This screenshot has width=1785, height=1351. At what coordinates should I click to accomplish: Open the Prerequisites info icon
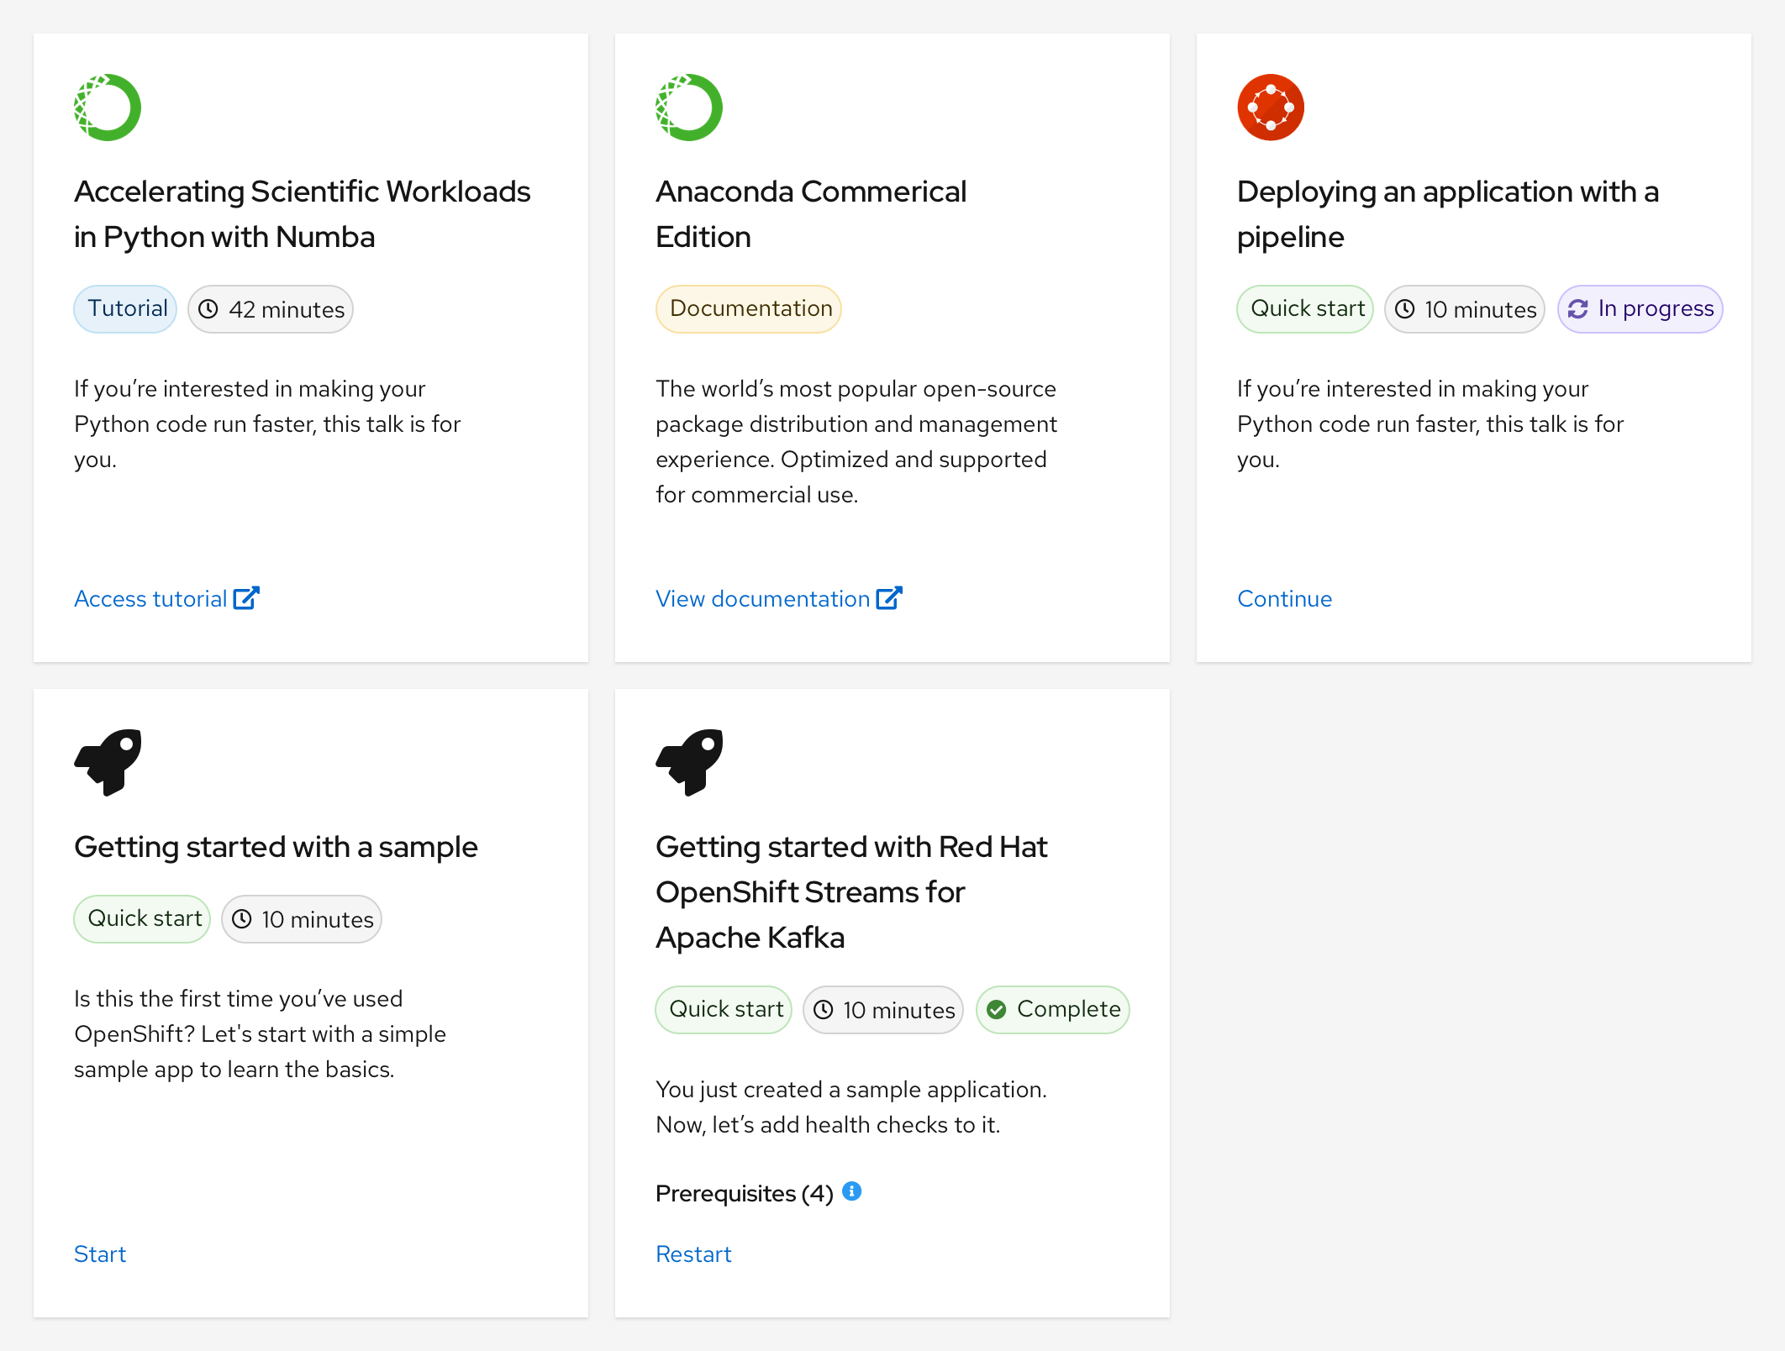click(851, 1191)
